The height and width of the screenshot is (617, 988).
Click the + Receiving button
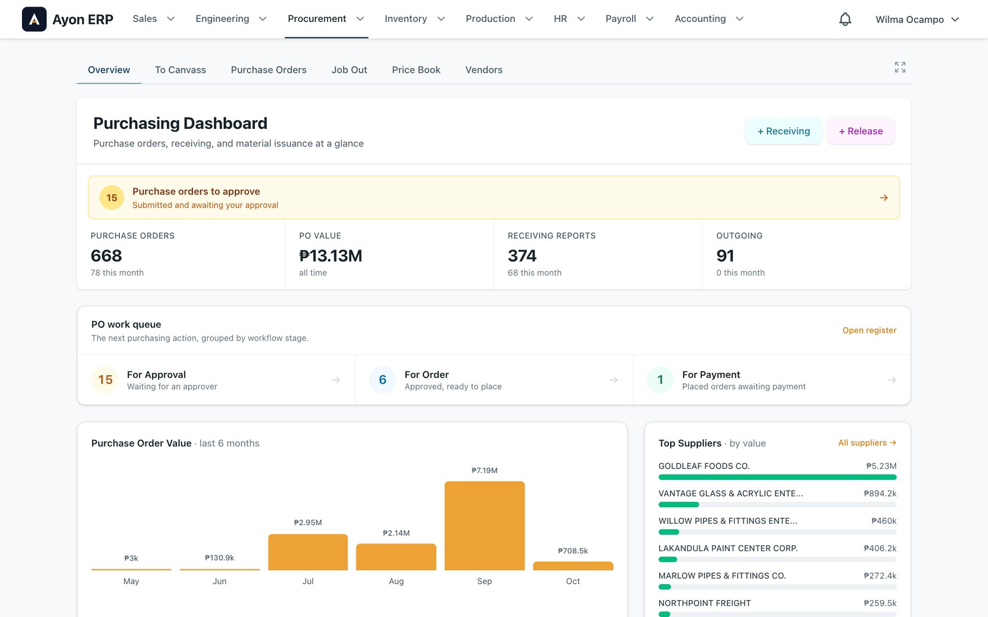point(784,131)
